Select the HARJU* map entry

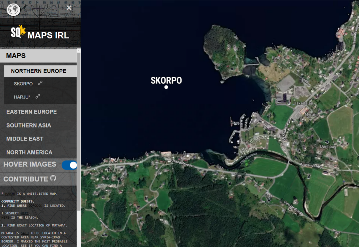(x=22, y=97)
